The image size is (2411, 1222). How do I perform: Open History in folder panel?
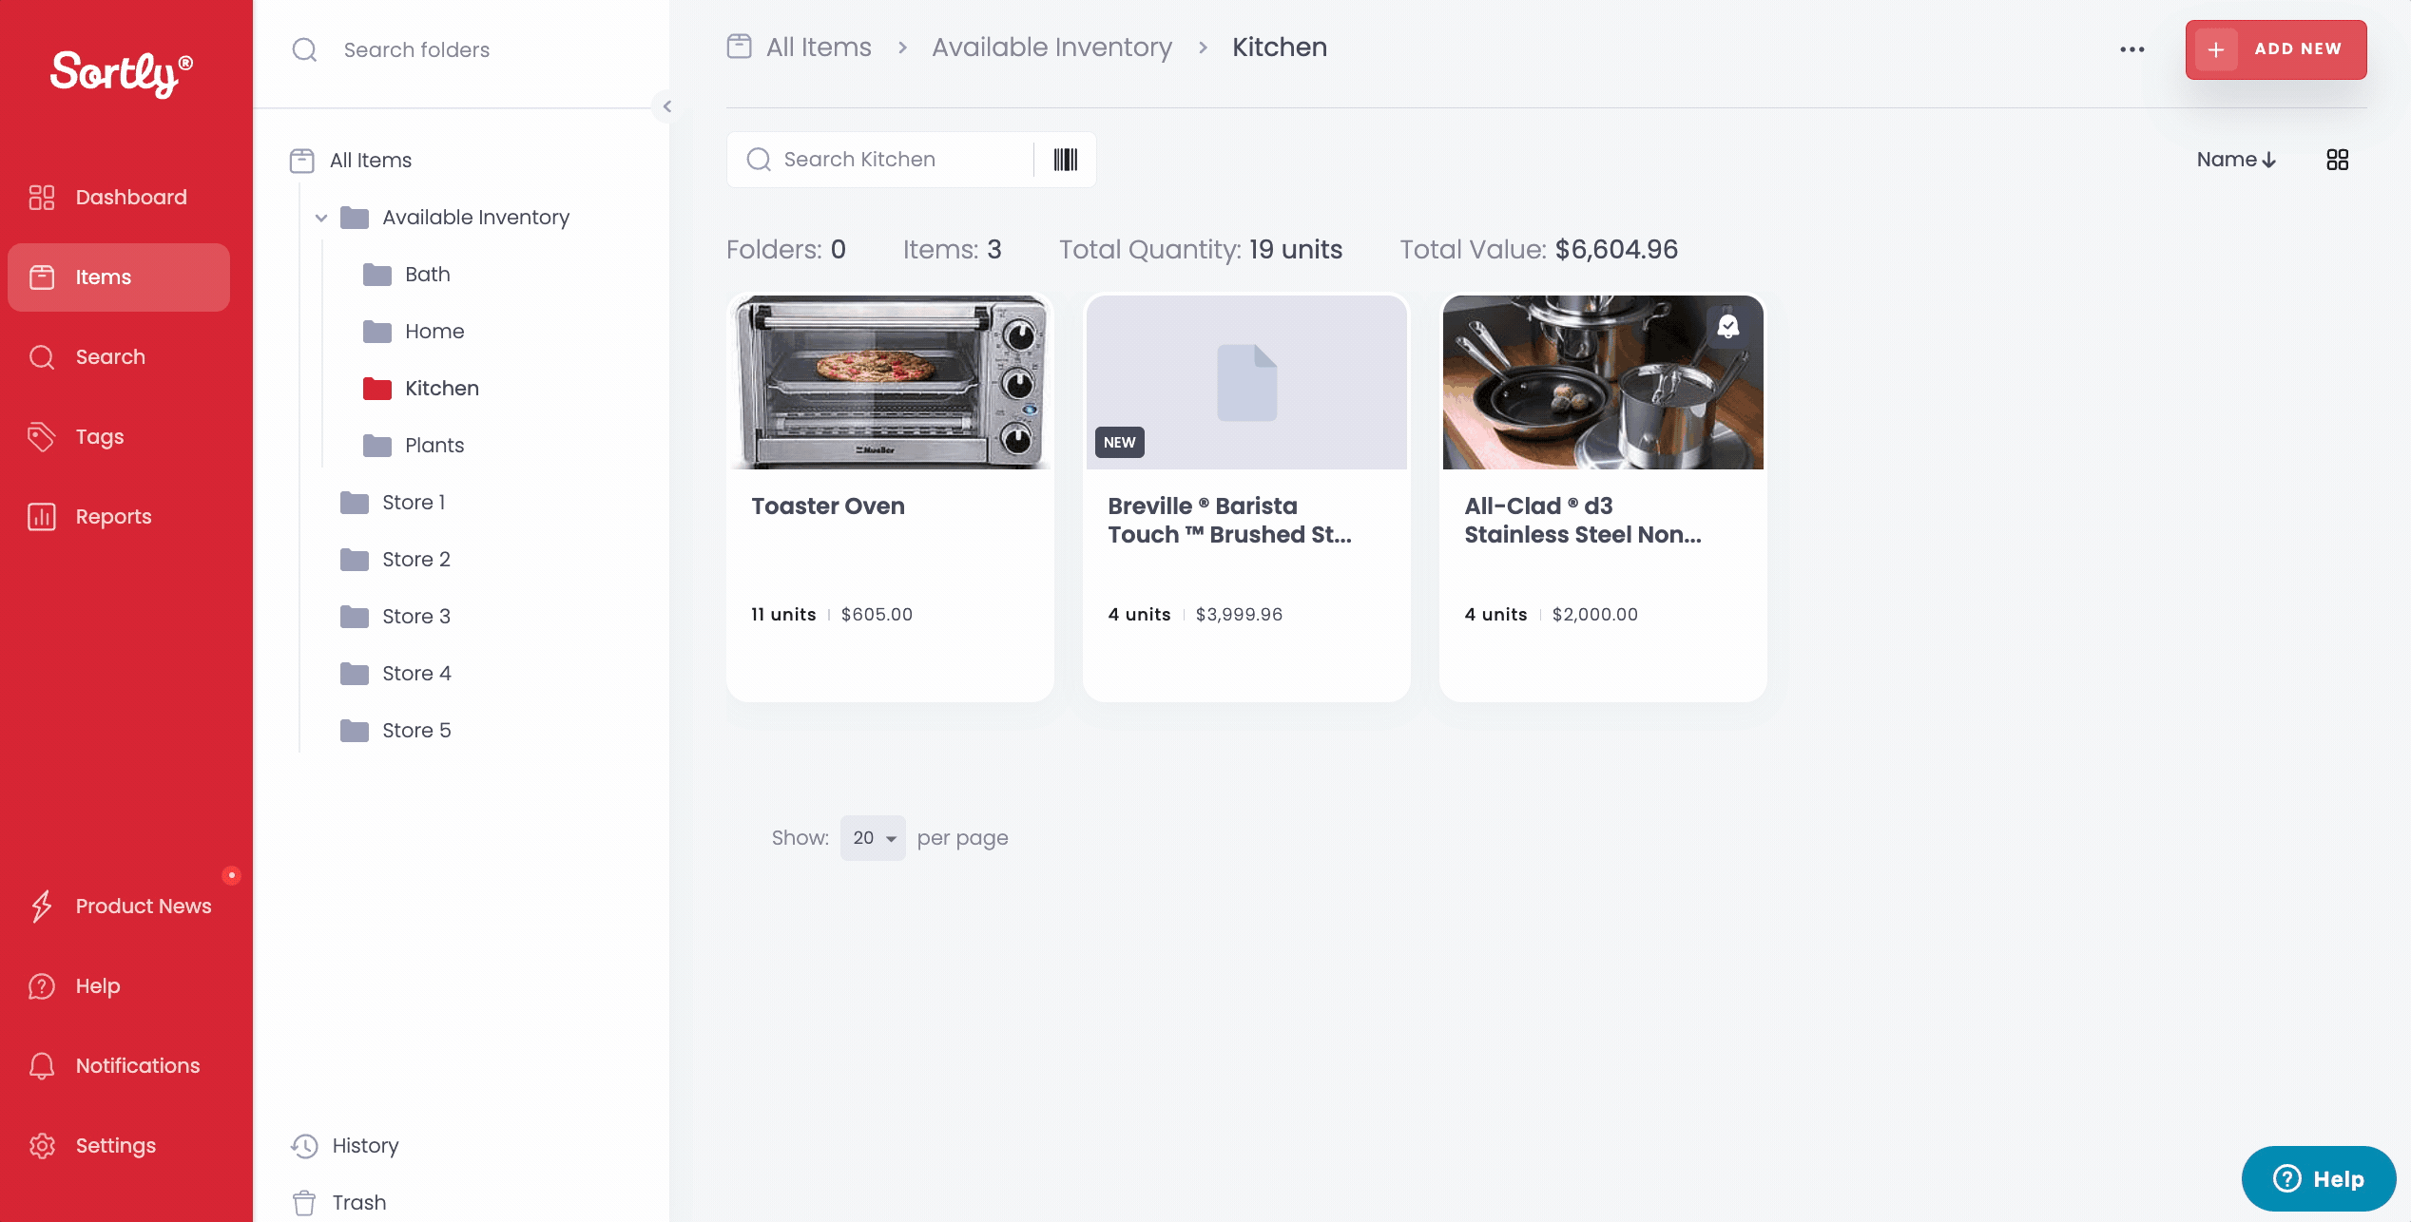(365, 1145)
